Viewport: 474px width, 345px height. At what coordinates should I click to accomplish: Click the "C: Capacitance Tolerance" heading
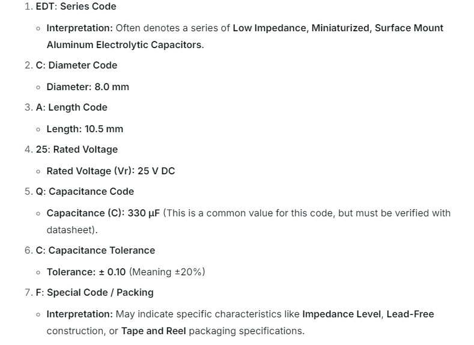[95, 251]
